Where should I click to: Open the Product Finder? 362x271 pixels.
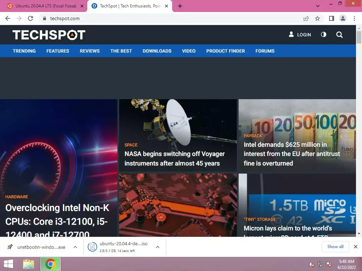(x=226, y=51)
